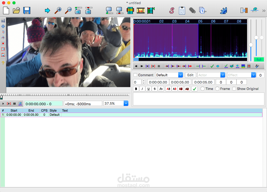This screenshot has width=267, height=192.
Task: Open Shift Times tool icon
Action: 244,11
